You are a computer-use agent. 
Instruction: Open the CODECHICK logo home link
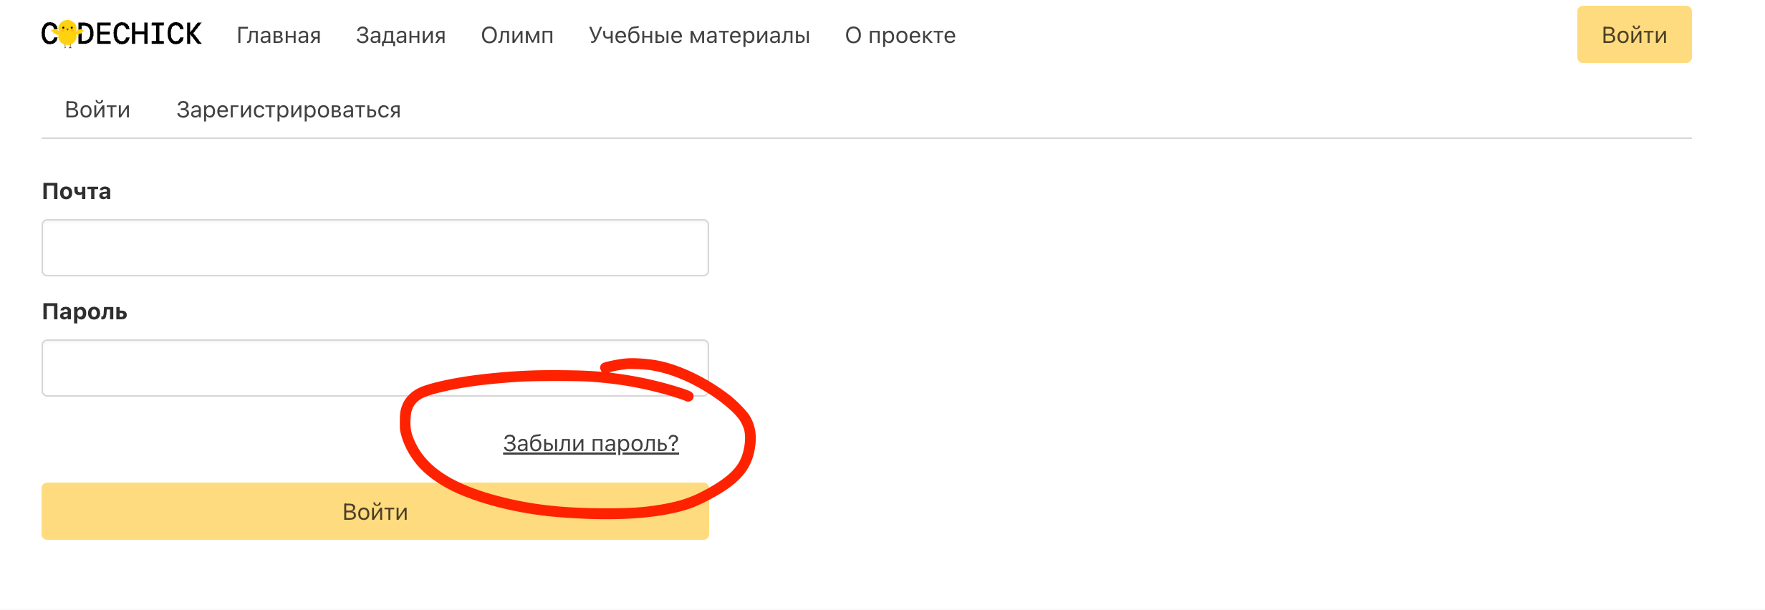coord(122,34)
